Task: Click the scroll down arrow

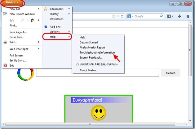Action: tap(190, 120)
